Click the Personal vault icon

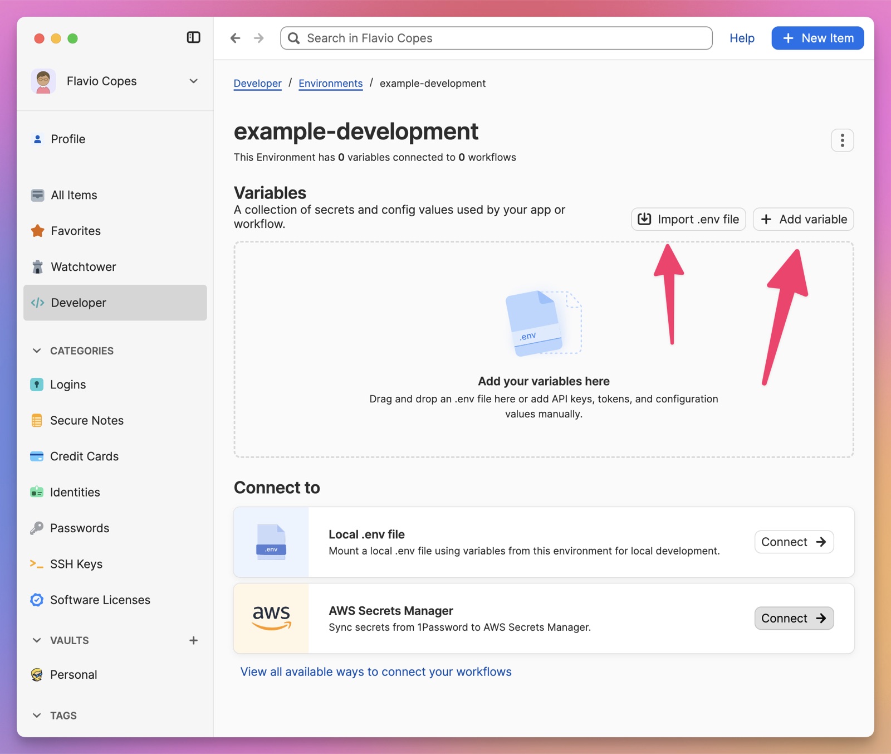(x=37, y=674)
